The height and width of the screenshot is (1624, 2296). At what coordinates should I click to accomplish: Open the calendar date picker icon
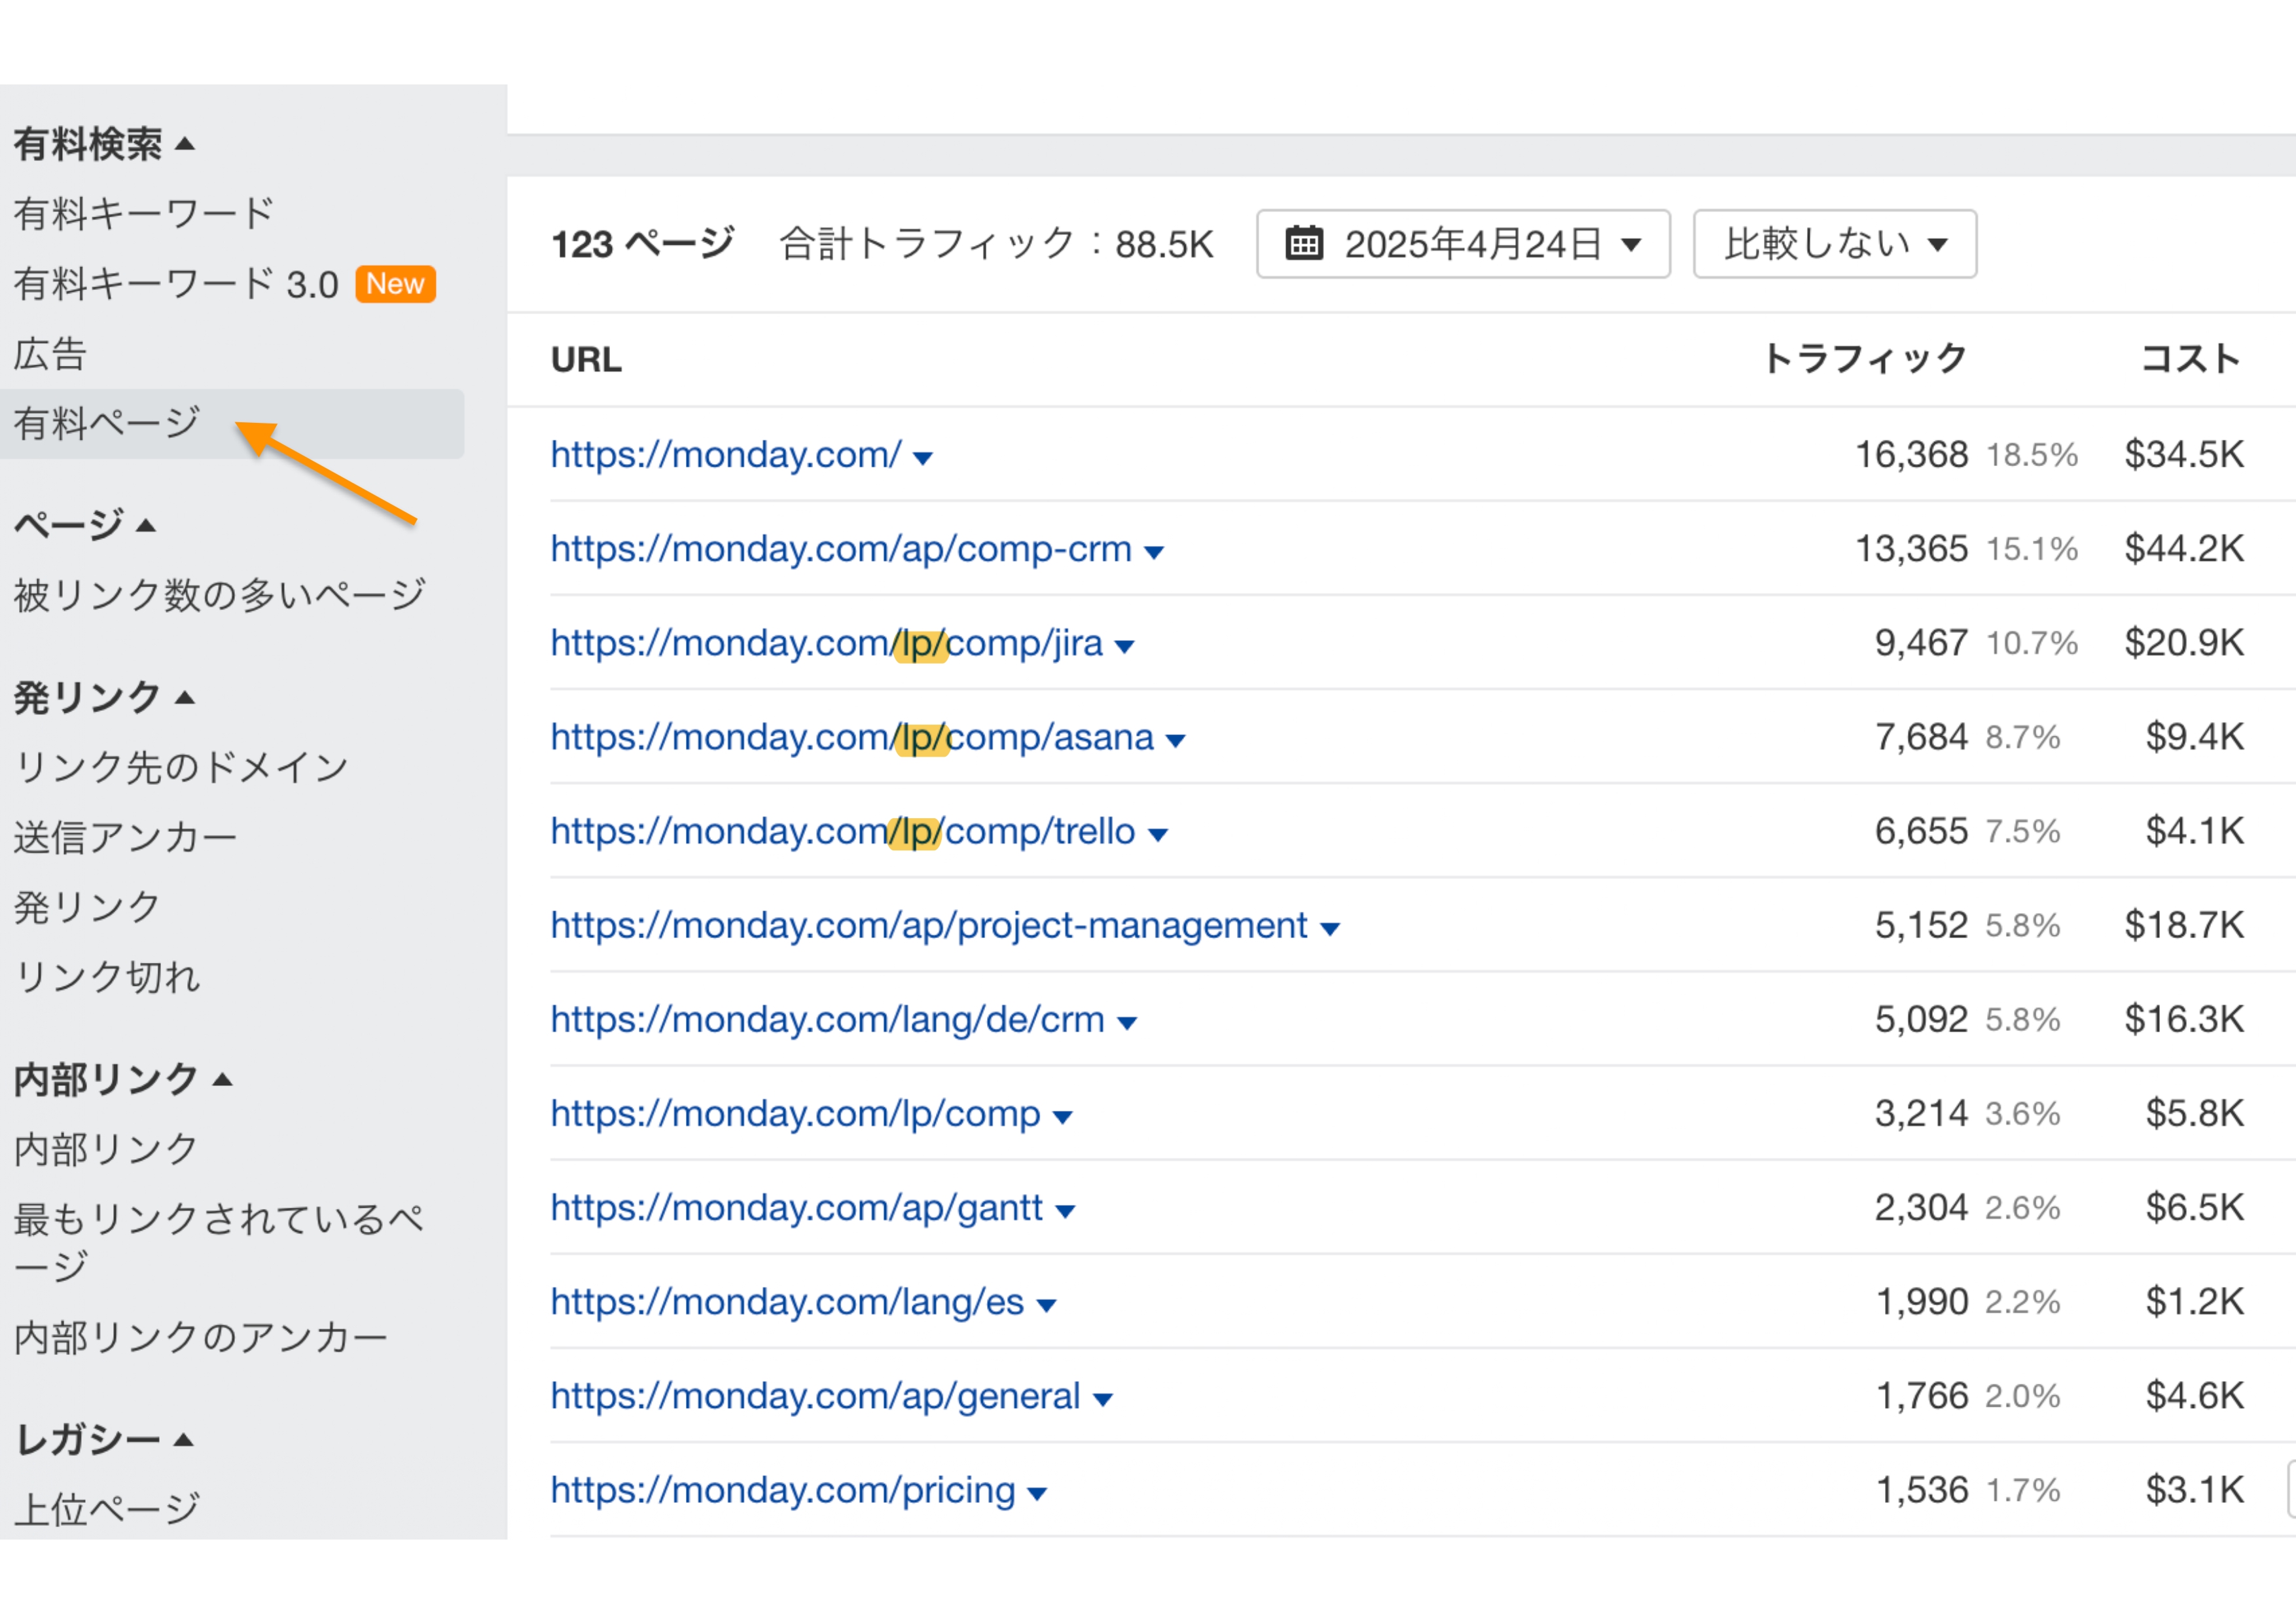pyautogui.click(x=1305, y=243)
